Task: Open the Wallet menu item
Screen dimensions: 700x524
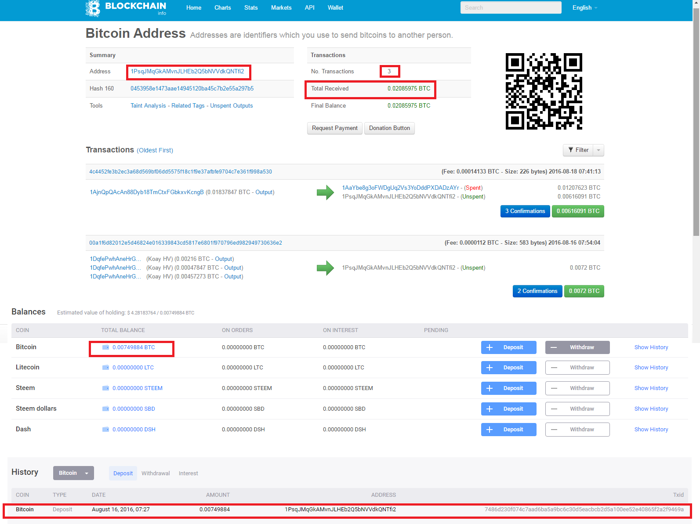Action: pos(335,8)
